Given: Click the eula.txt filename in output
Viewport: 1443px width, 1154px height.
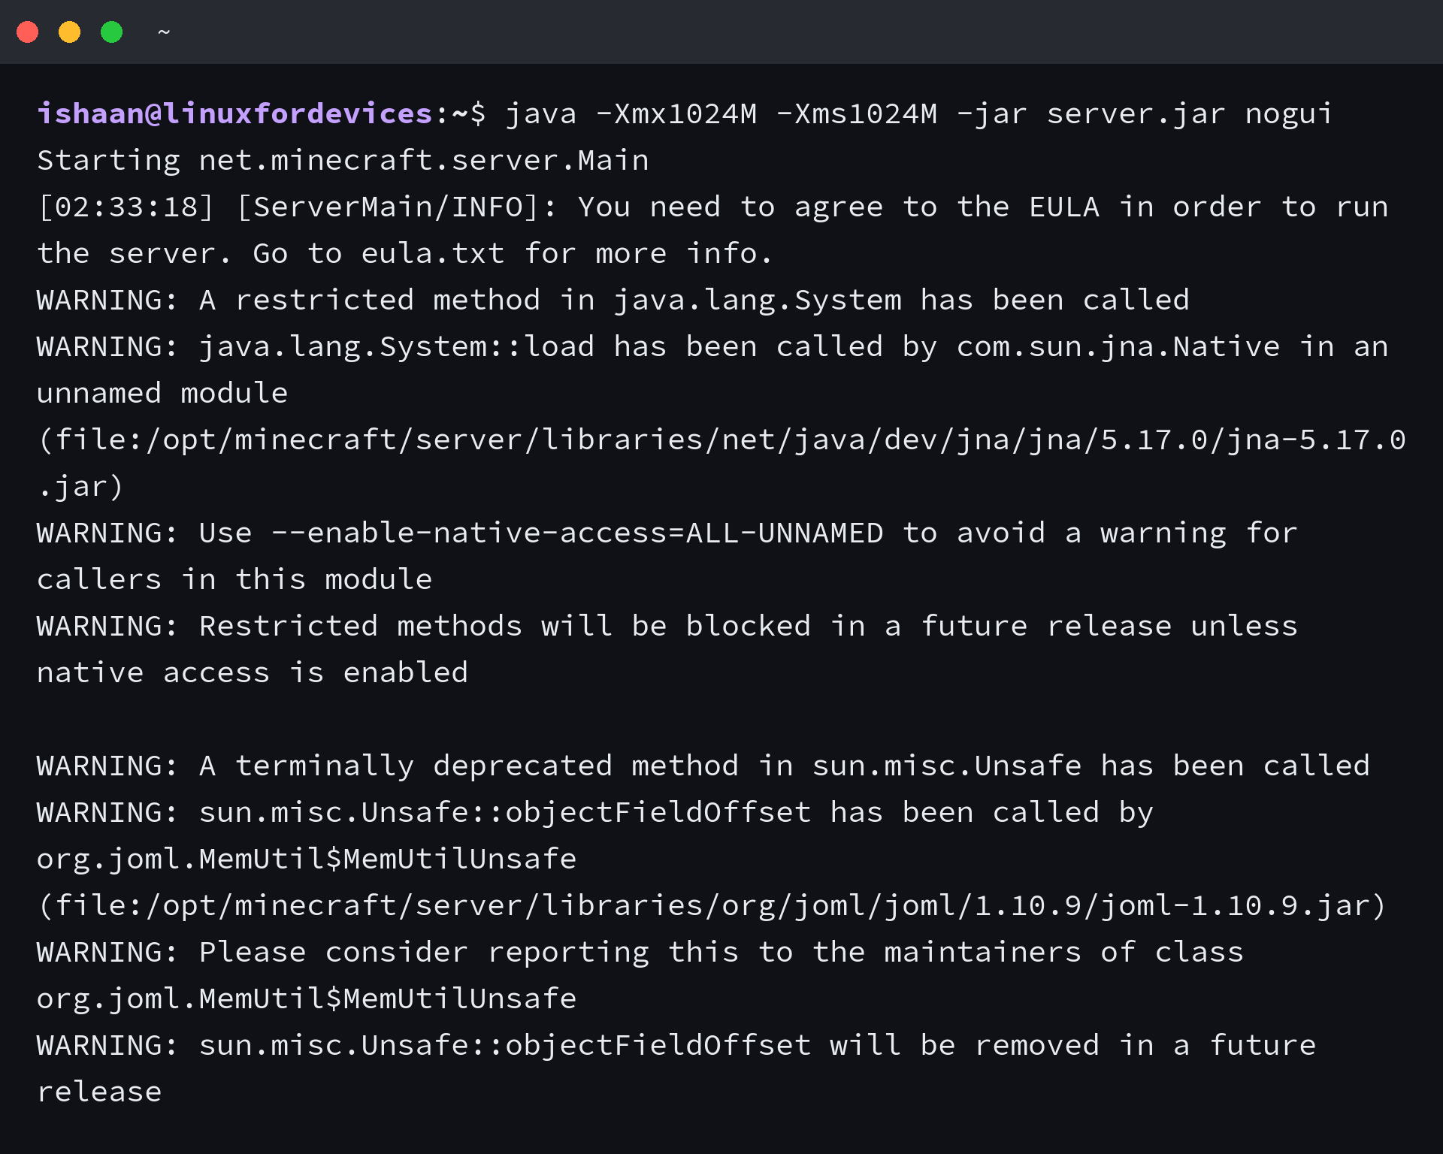Looking at the screenshot, I should [x=432, y=253].
